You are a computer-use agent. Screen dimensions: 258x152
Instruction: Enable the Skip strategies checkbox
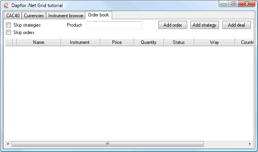click(x=8, y=25)
